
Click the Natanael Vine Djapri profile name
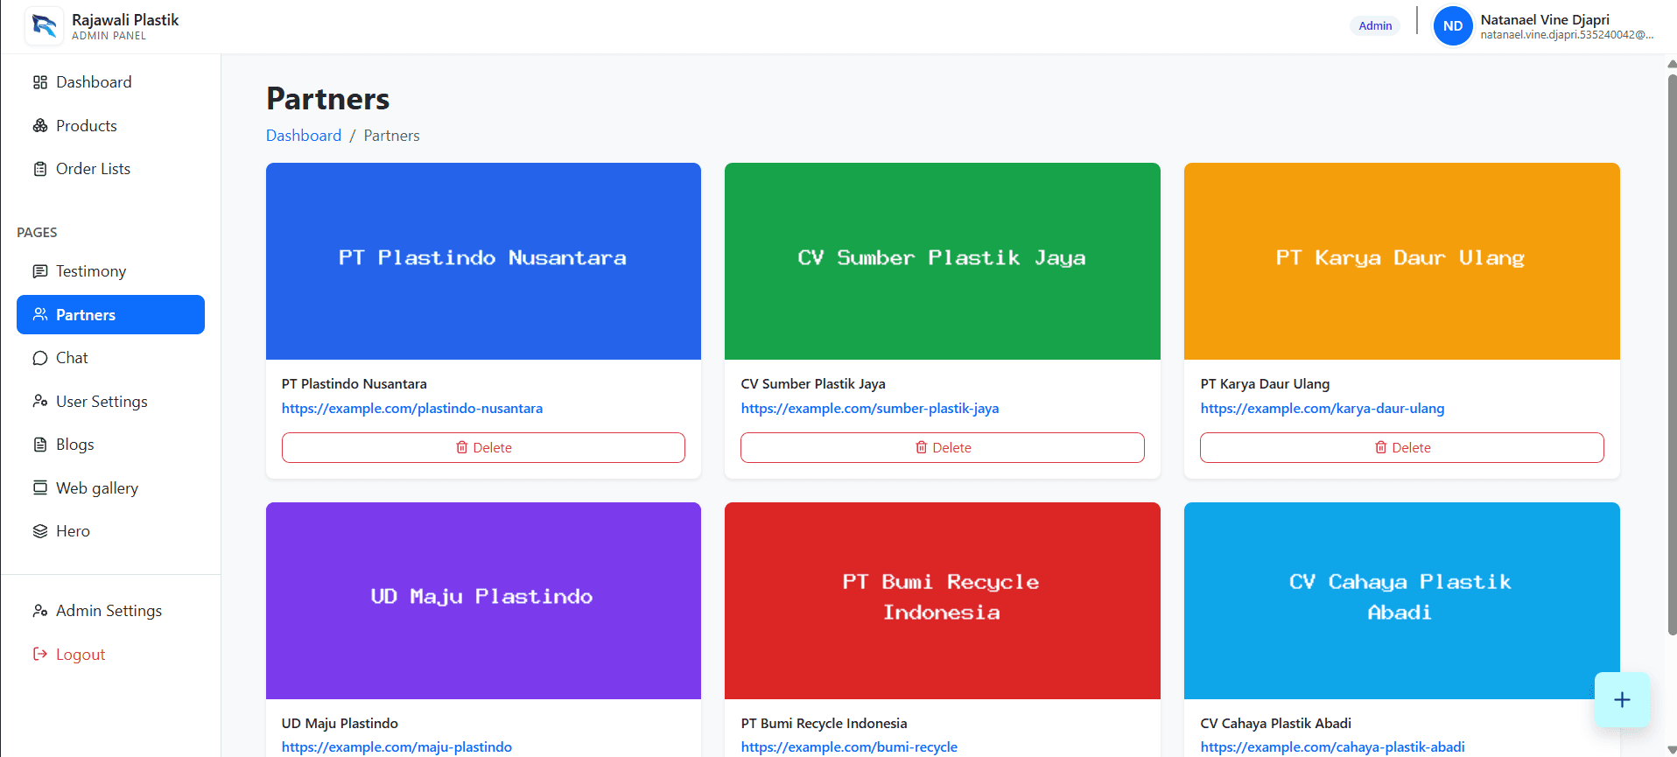point(1545,19)
